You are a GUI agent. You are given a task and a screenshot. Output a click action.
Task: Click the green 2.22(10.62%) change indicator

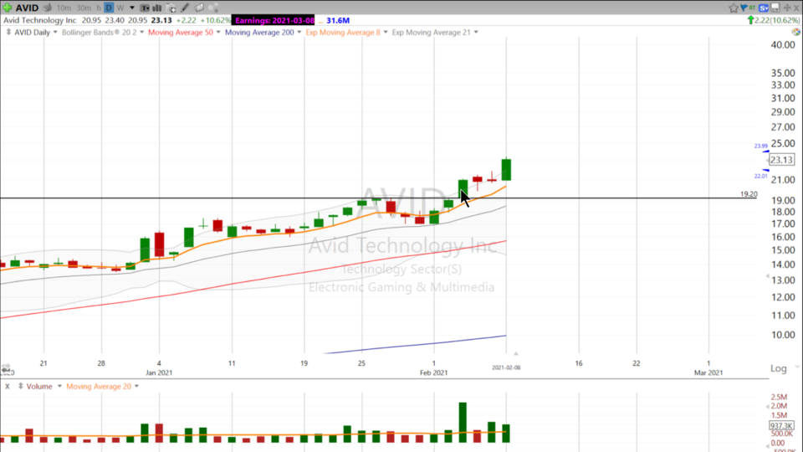[x=773, y=20]
